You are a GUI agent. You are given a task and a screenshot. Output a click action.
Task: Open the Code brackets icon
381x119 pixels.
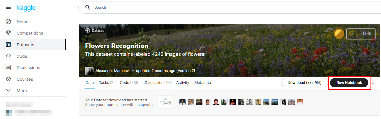[8, 56]
